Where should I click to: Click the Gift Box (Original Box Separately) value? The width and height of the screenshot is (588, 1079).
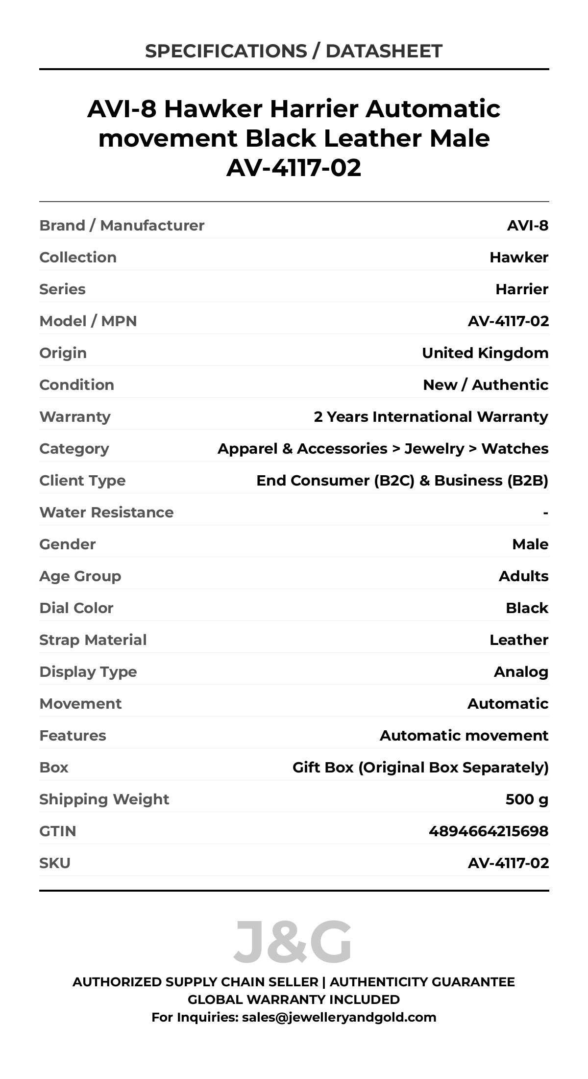pos(420,767)
